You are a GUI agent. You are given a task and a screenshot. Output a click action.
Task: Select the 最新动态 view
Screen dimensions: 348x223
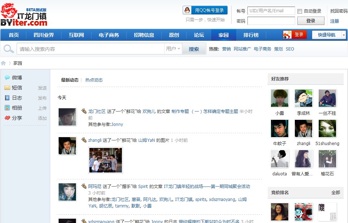(x=69, y=80)
